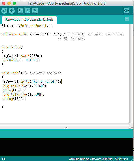
Task: Click the red close window button
Action: click(x=4, y=3)
